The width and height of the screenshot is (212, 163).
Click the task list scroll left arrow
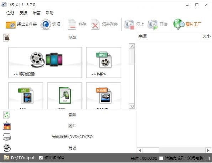point(140,150)
